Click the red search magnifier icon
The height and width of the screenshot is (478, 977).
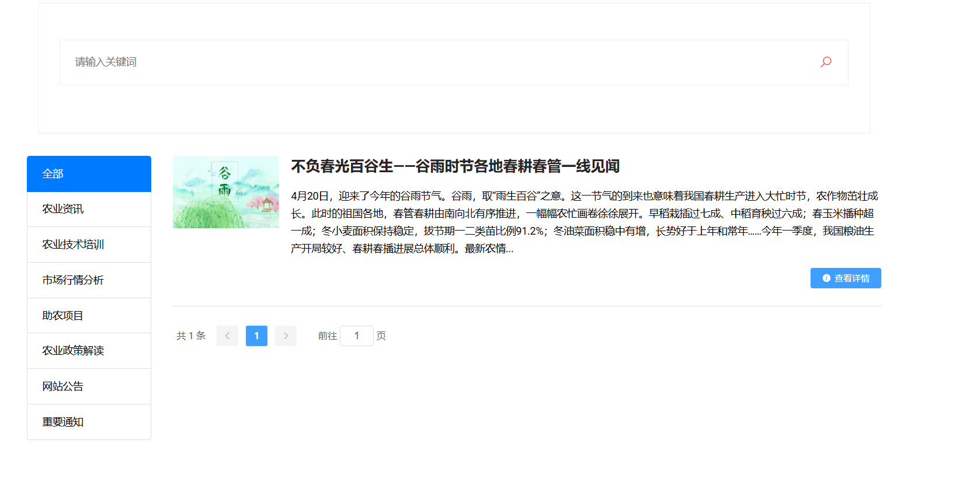pyautogui.click(x=826, y=62)
